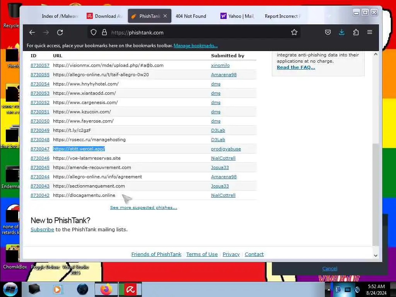Reload the page with the refresh icon
The width and height of the screenshot is (396, 297).
pos(60,32)
